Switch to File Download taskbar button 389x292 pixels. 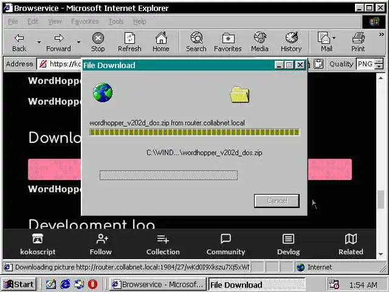257,284
